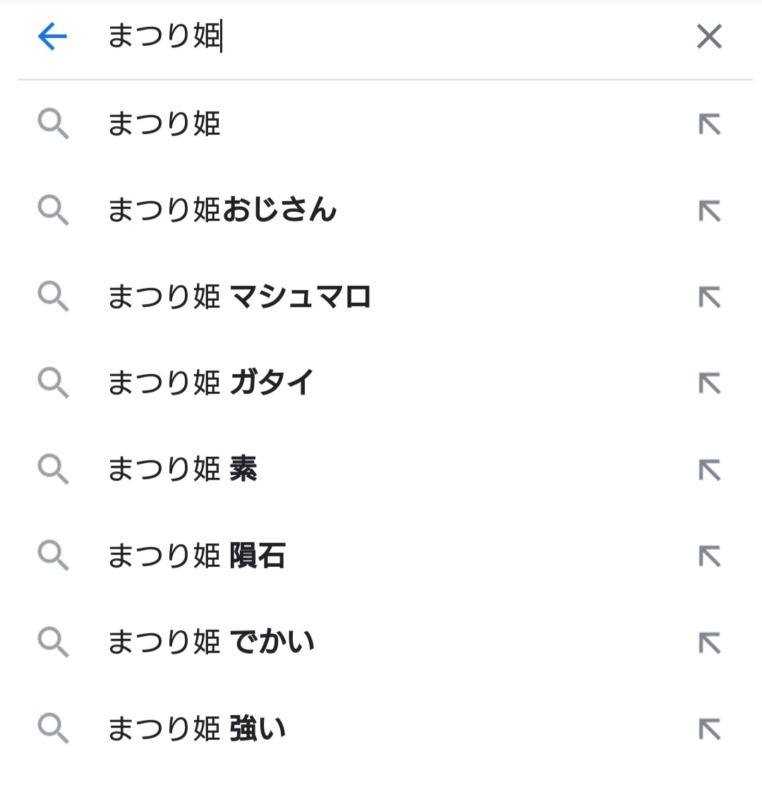Insert まつり姫おじさん into search using arrow icon
Viewport: 762px width, 802px height.
point(709,210)
